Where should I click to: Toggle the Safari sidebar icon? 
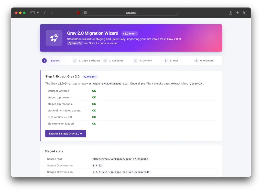32,13
